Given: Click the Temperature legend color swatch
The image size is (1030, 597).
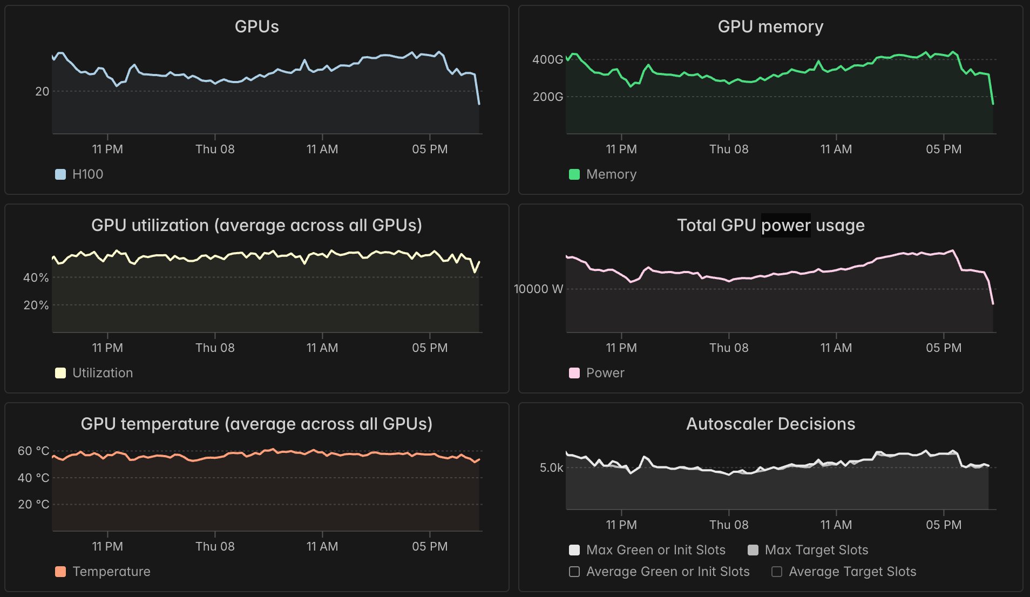Looking at the screenshot, I should point(60,571).
